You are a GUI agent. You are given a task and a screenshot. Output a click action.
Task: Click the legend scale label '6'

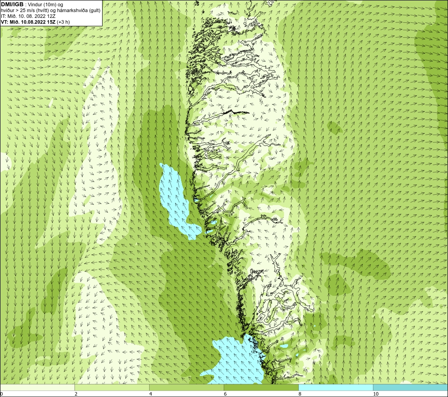coord(225,394)
